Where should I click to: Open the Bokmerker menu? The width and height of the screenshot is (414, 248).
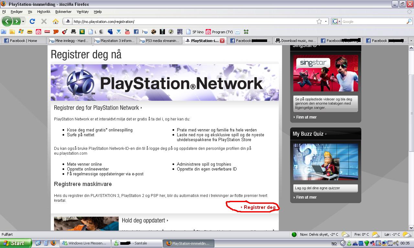pos(64,12)
